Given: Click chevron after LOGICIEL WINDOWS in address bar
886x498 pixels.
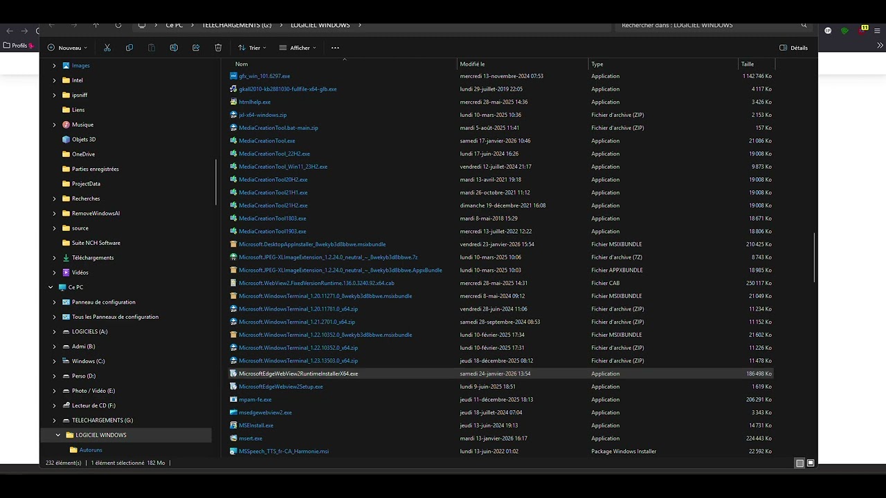Looking at the screenshot, I should (x=360, y=25).
